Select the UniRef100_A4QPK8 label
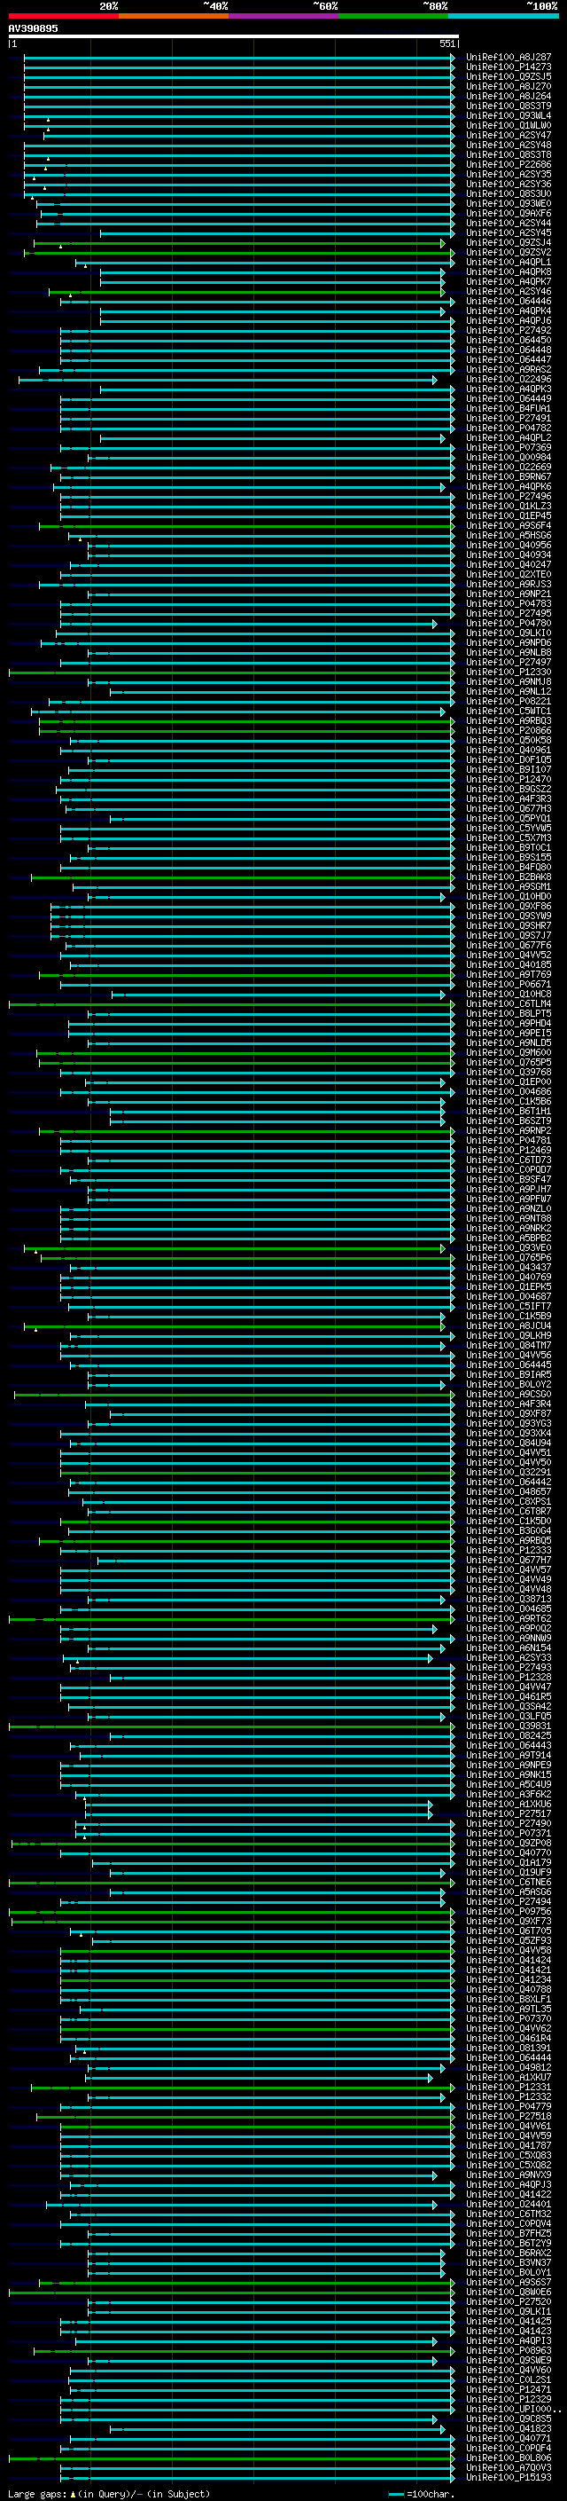This screenshot has height=2501, width=567. point(509,271)
